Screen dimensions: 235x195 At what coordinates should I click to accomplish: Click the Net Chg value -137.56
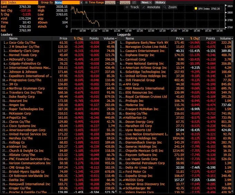click(25, 10)
